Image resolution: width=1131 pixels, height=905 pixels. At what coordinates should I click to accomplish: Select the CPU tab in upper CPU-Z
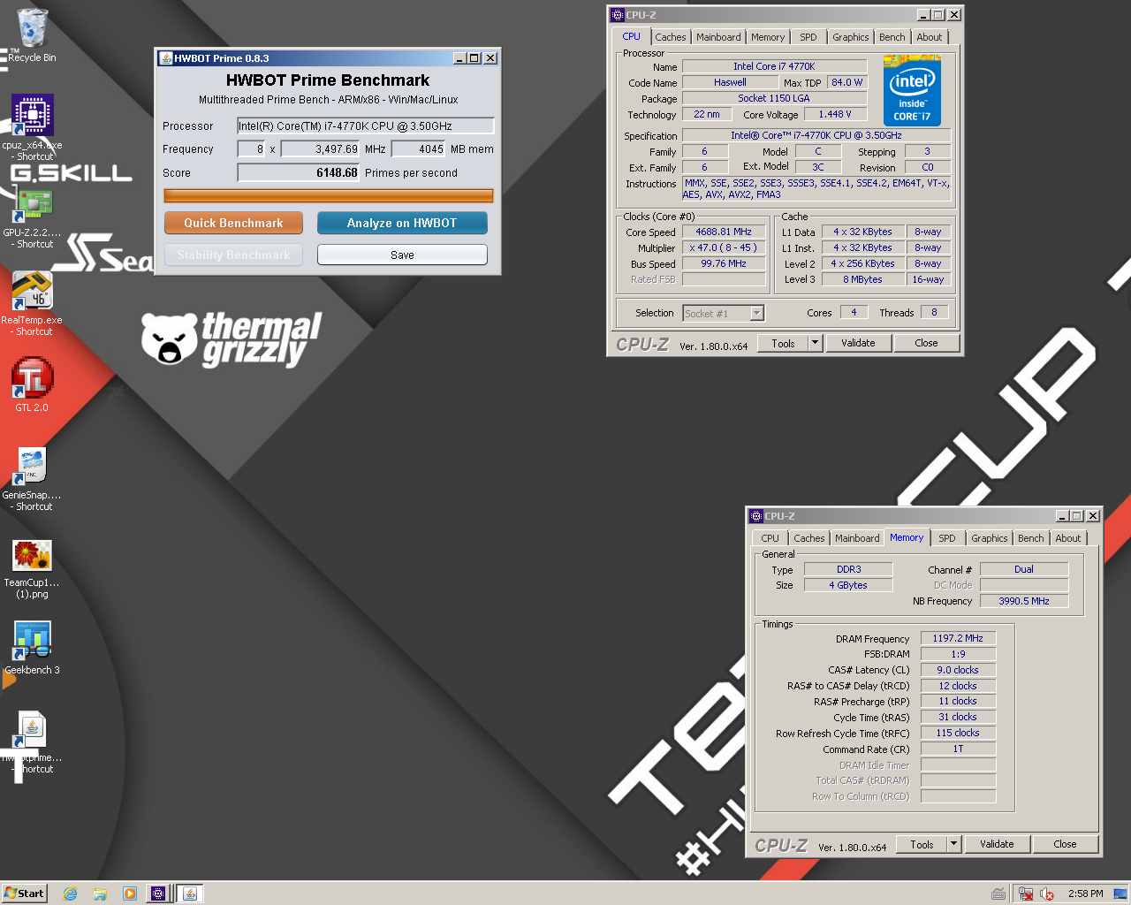click(x=631, y=36)
